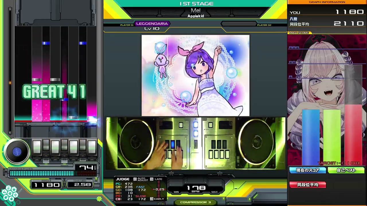
Task: Click the PG: 472 judge row
Action: pos(124,184)
